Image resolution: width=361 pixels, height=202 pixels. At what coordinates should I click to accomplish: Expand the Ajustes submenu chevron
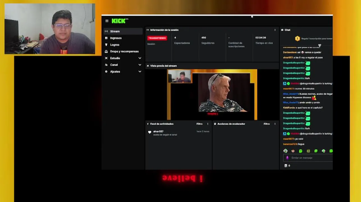[140, 72]
